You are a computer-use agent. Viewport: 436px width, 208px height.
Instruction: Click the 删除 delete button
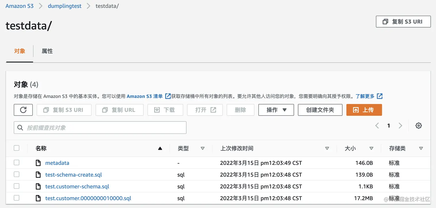point(240,110)
